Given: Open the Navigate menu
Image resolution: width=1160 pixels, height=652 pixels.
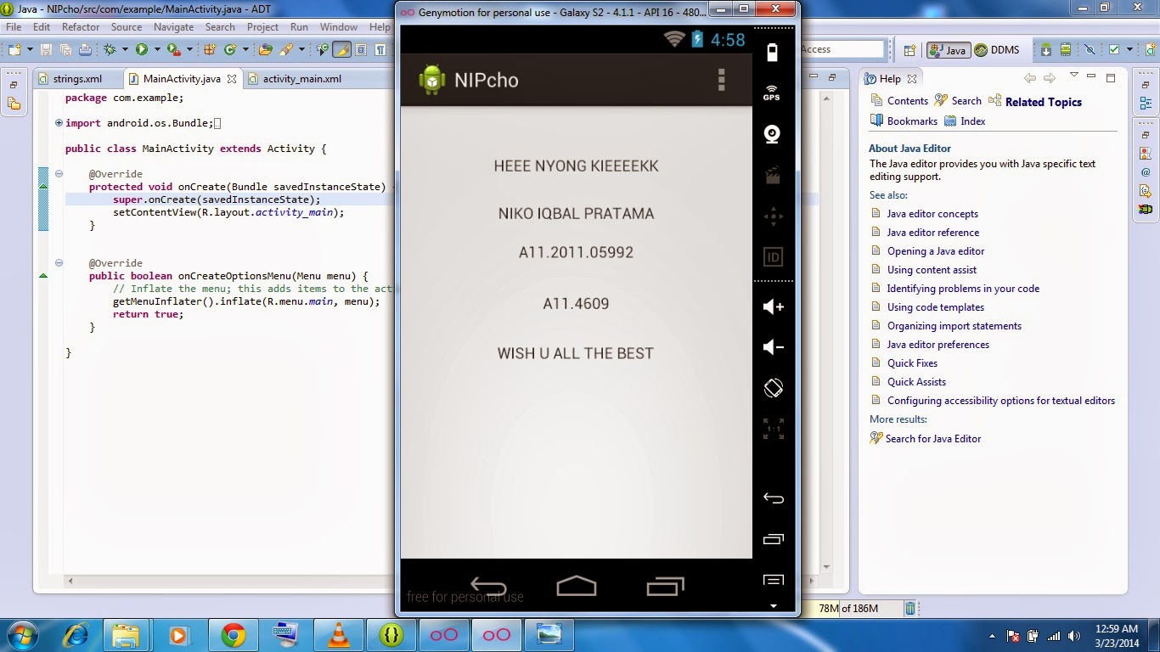Looking at the screenshot, I should pos(173,27).
